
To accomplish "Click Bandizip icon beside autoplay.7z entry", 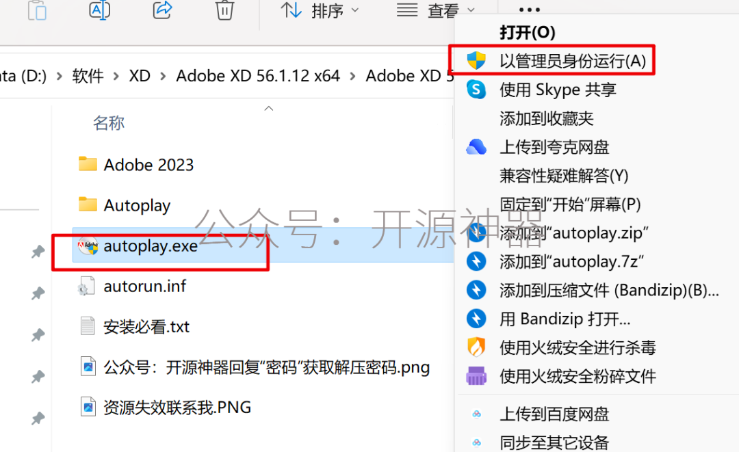I will click(476, 261).
